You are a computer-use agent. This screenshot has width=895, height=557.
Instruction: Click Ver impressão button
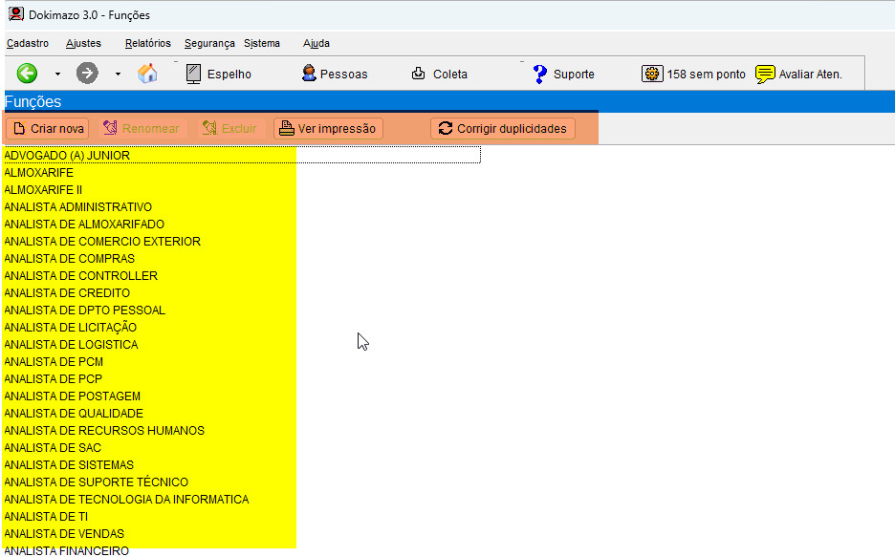328,128
